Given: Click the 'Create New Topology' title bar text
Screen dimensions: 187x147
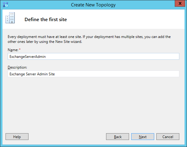Looking at the screenshot, I should tap(93, 5).
